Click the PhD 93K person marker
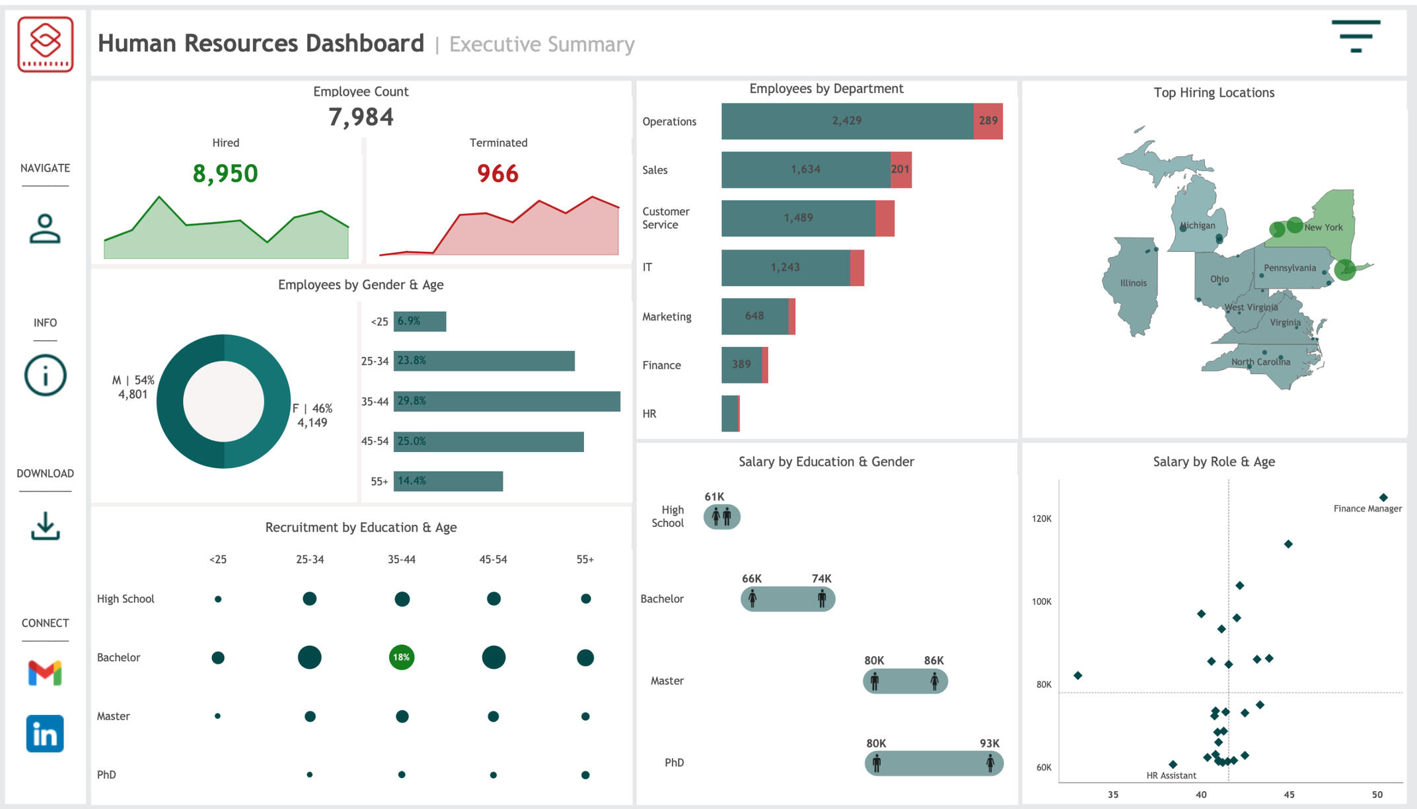1417x809 pixels. [x=990, y=764]
